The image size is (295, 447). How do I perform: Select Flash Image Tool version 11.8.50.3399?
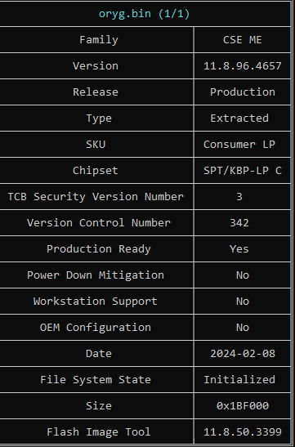point(243,432)
